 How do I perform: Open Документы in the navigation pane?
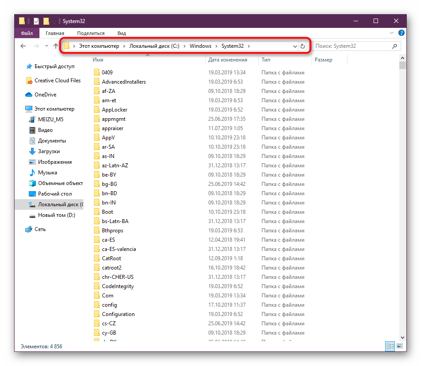(x=47, y=141)
